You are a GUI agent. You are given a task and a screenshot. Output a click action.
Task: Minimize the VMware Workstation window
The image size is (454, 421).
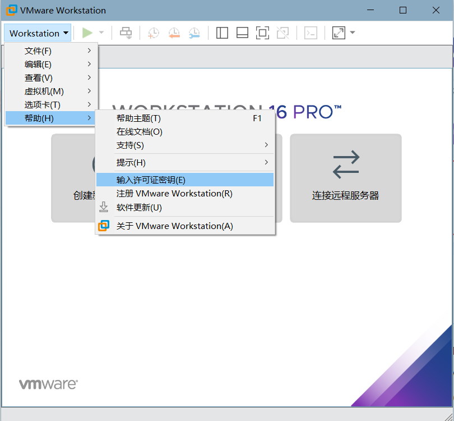370,10
